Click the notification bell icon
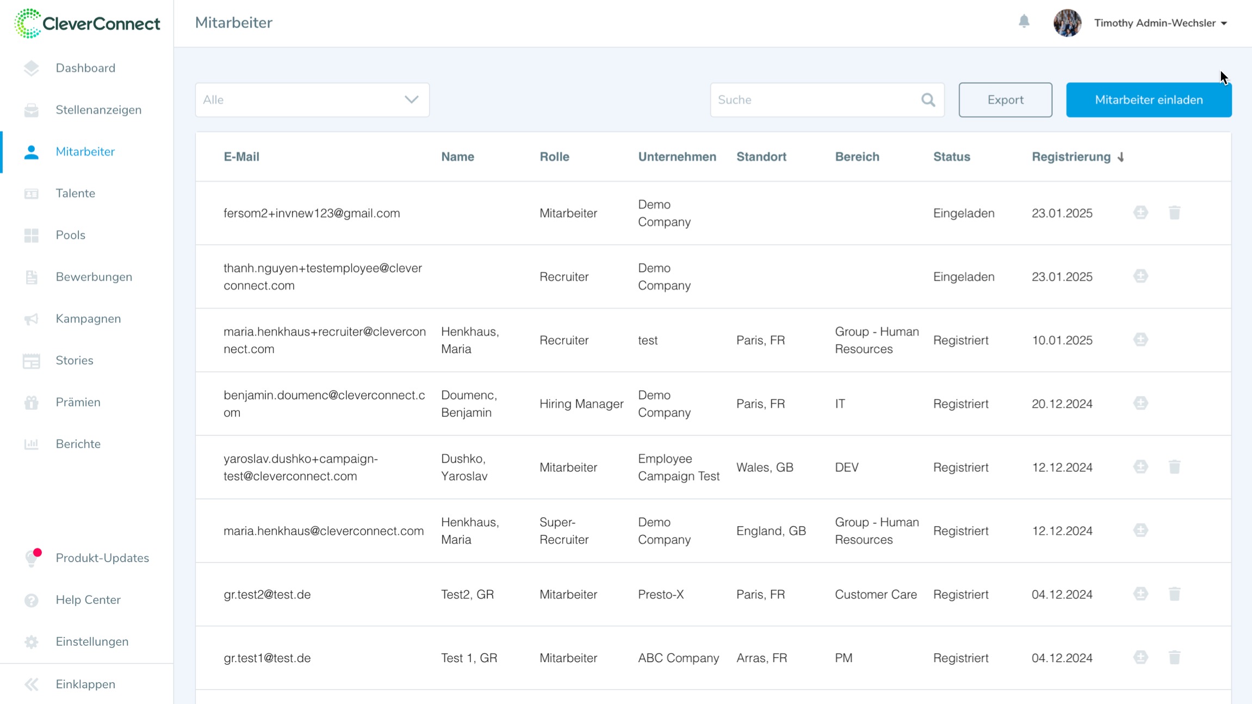The height and width of the screenshot is (704, 1252). pos(1024,22)
